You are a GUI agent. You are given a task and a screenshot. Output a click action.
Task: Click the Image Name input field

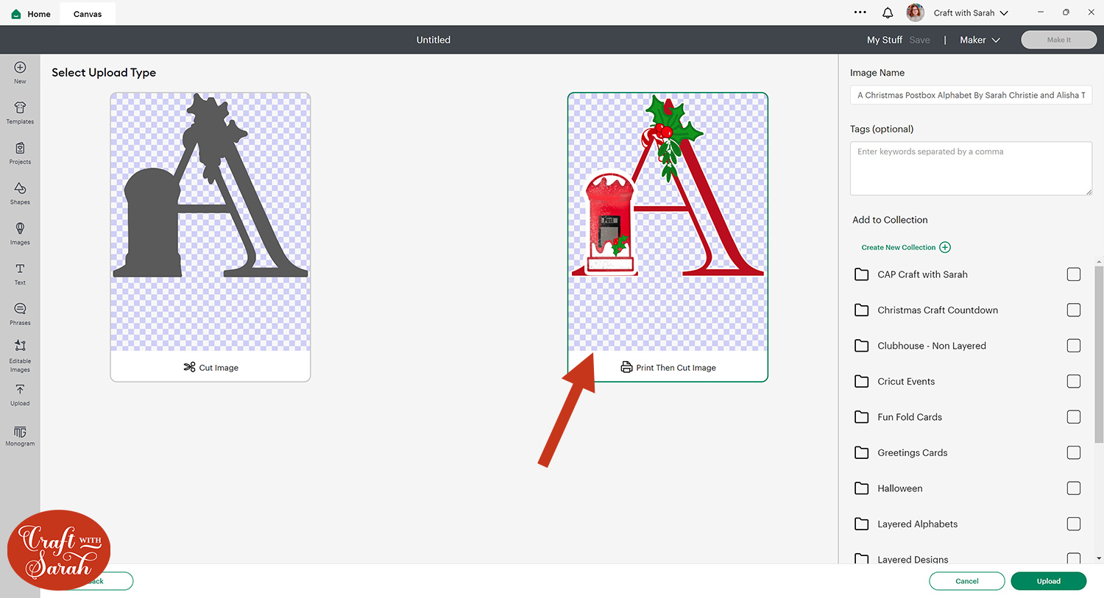(x=971, y=95)
